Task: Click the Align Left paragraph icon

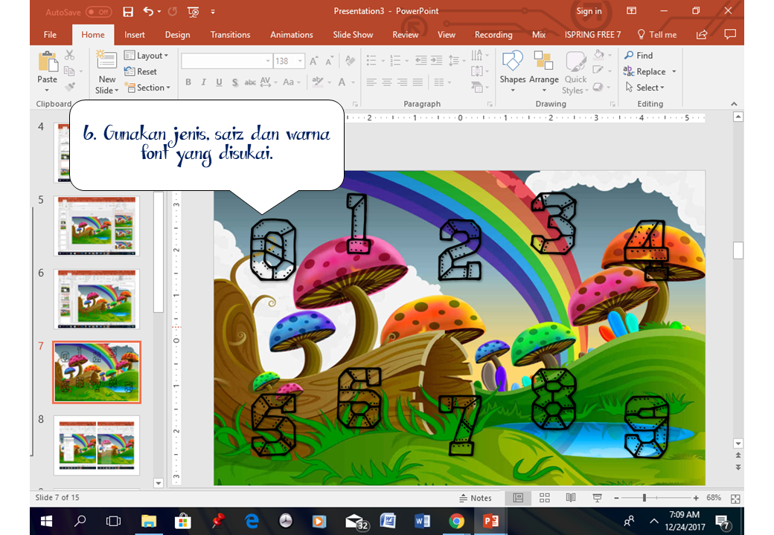Action: pyautogui.click(x=371, y=82)
